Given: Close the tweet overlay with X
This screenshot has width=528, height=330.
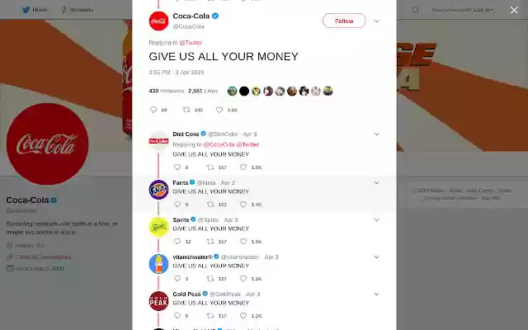Looking at the screenshot, I should (514, 10).
